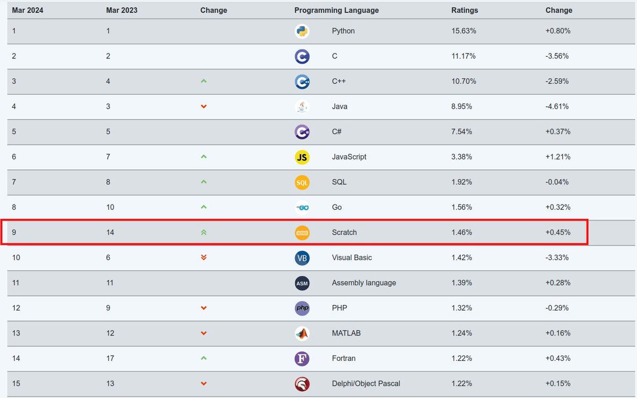The height and width of the screenshot is (398, 637).
Task: Click the Visual Basic language name
Action: point(352,258)
